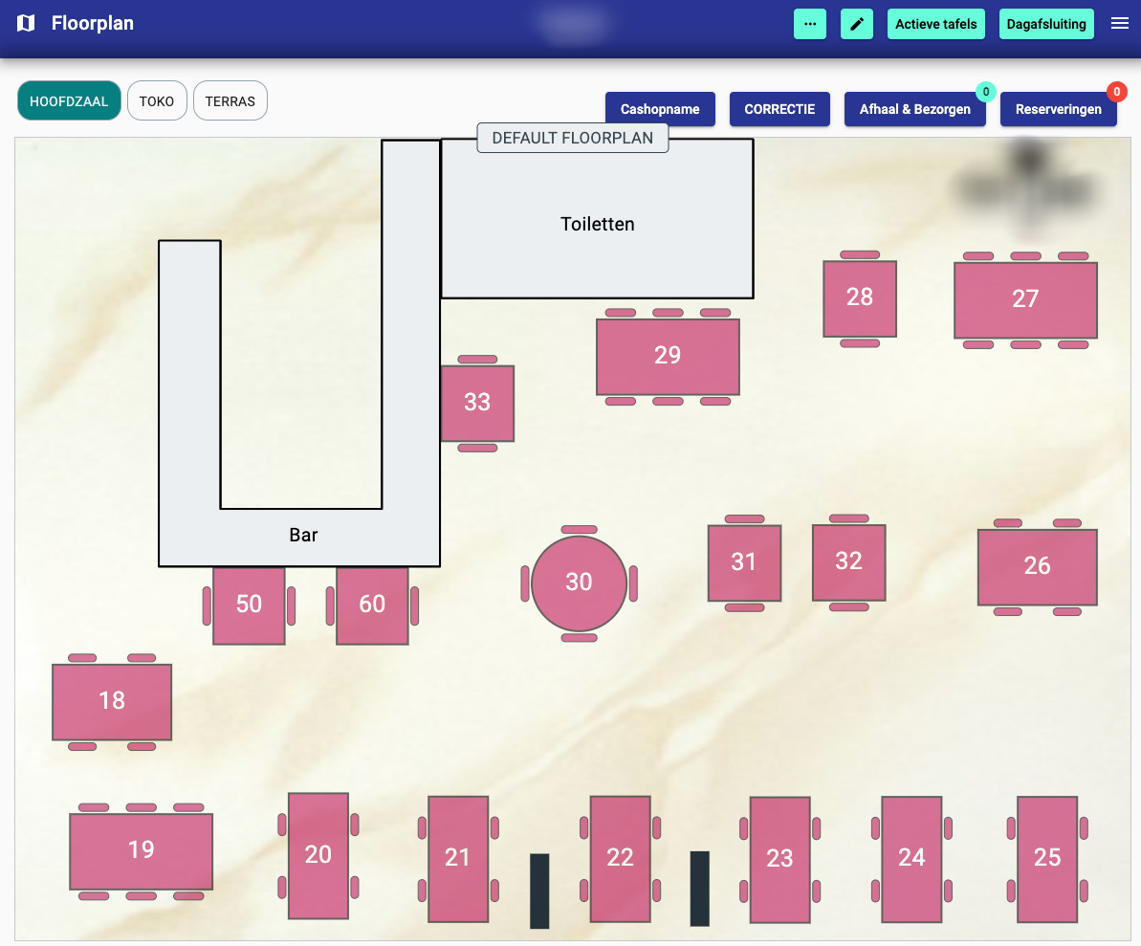Switch to the HOOFDZAAL tab
Screen dimensions: 1141x946
click(69, 101)
